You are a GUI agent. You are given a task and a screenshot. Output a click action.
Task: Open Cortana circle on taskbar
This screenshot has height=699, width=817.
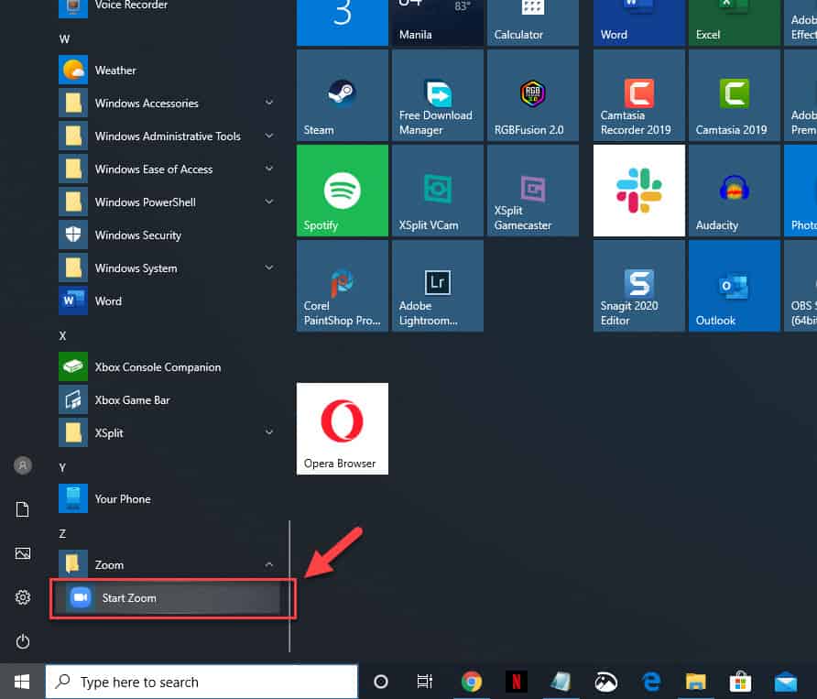pos(381,682)
